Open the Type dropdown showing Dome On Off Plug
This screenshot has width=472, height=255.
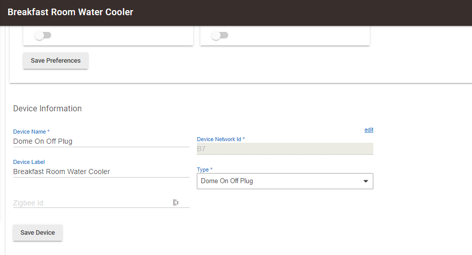pos(278,181)
